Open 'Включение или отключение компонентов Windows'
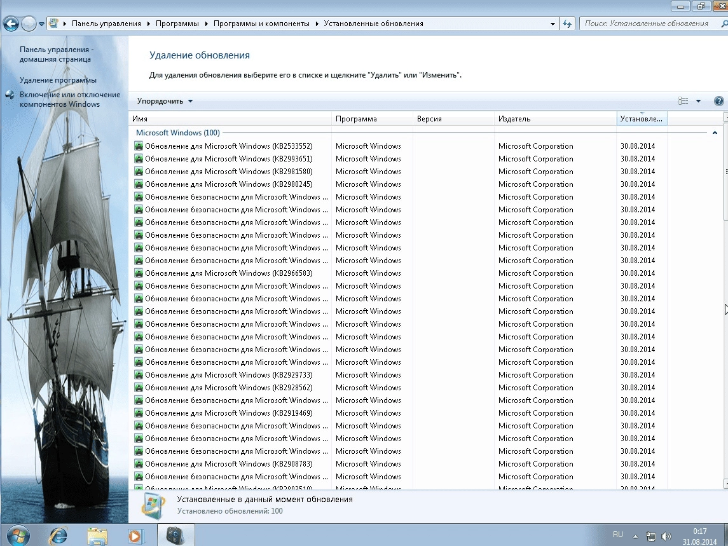728x546 pixels. [x=70, y=99]
